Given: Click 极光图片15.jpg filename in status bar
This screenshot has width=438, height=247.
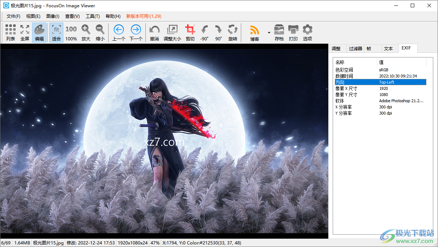Looking at the screenshot, I should 48,243.
